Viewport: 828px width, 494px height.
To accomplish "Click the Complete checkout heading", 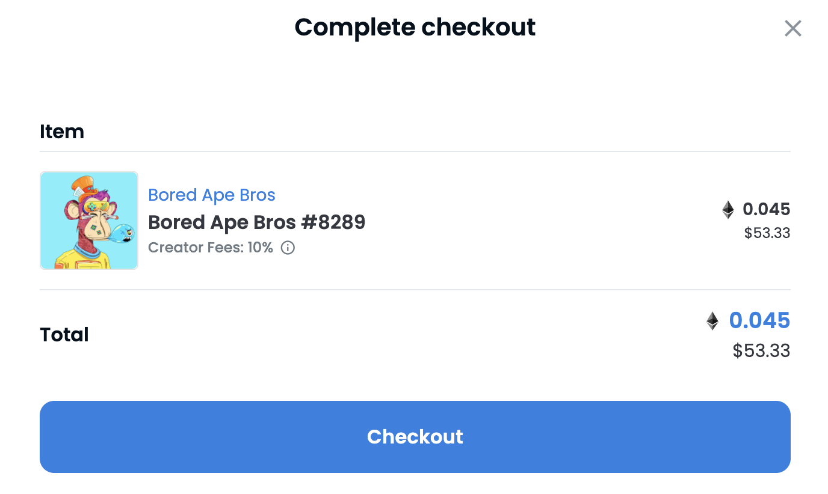I will click(x=415, y=28).
